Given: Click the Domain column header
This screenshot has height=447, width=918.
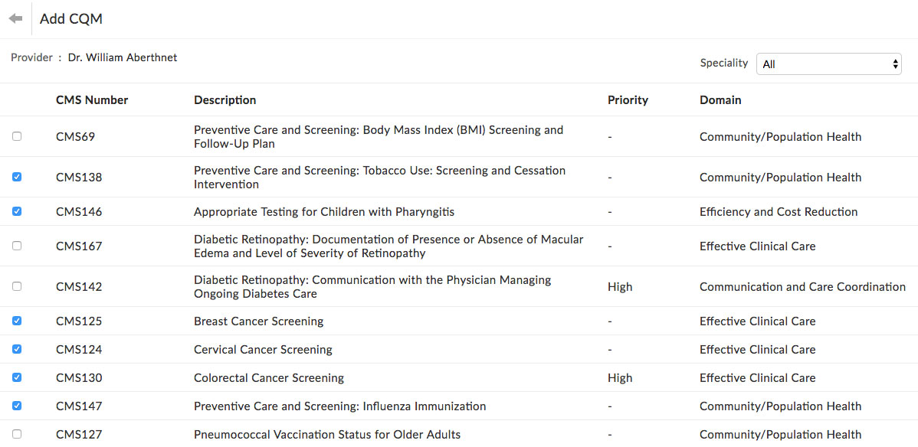Looking at the screenshot, I should tap(720, 100).
